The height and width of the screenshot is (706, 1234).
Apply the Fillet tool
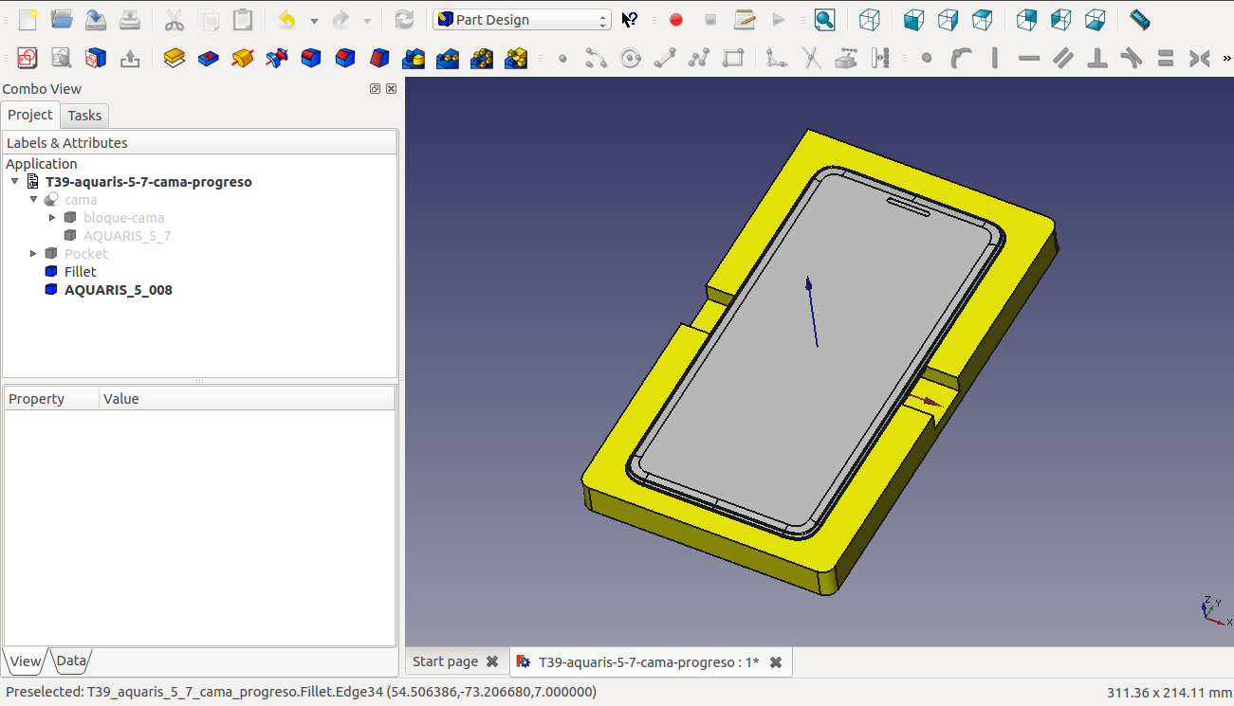click(311, 59)
